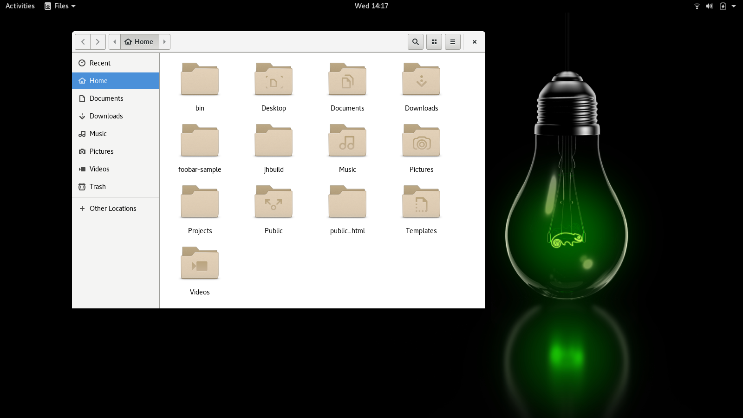Image resolution: width=743 pixels, height=418 pixels.
Task: Click the right path-bar scroll arrow
Action: (164, 42)
